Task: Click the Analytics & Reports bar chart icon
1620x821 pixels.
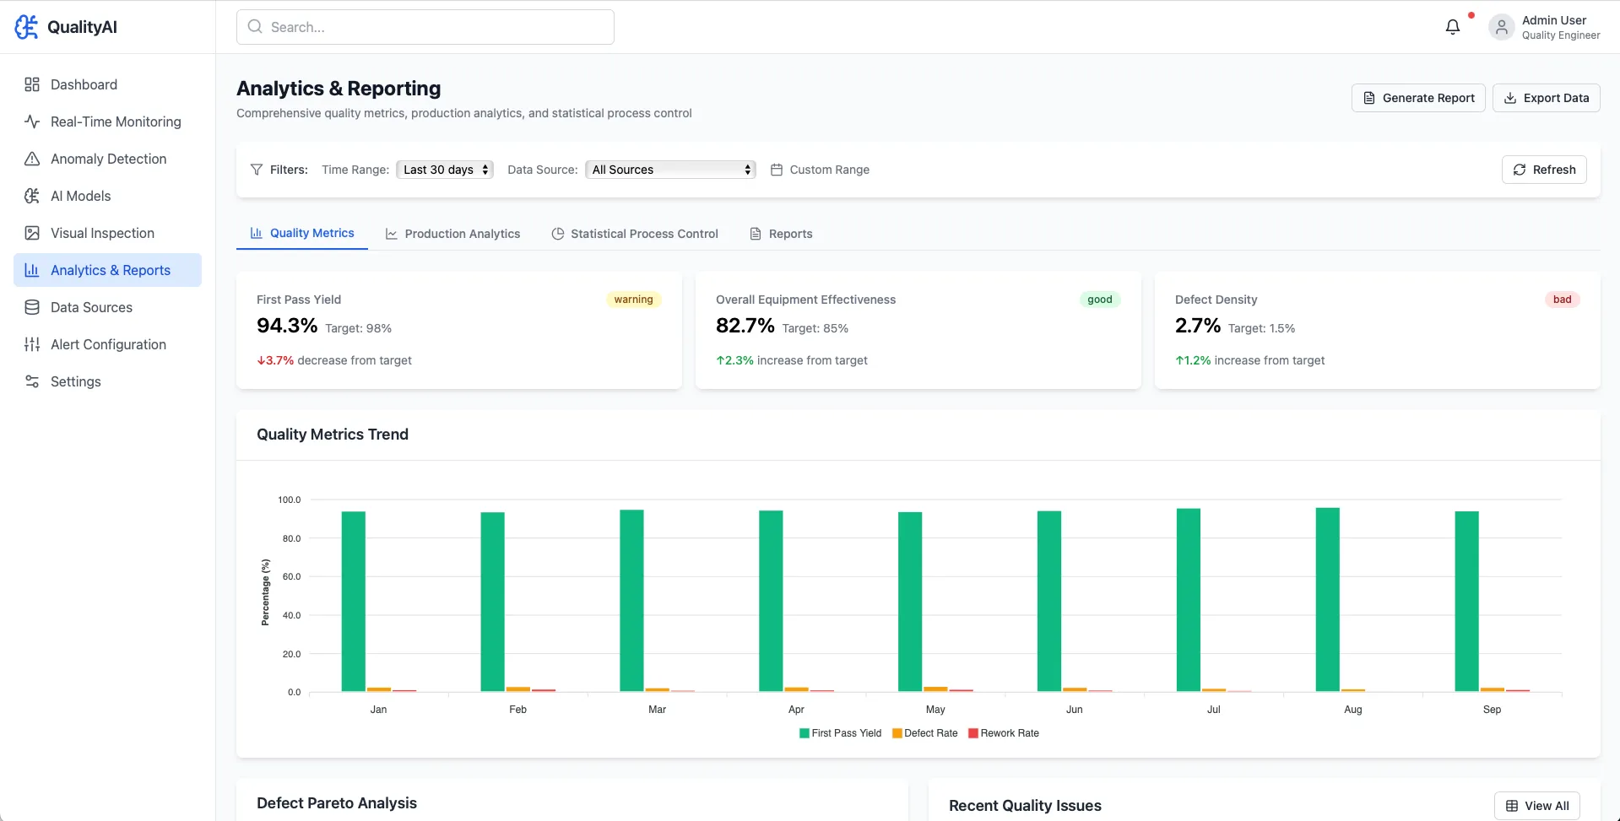Action: [32, 270]
